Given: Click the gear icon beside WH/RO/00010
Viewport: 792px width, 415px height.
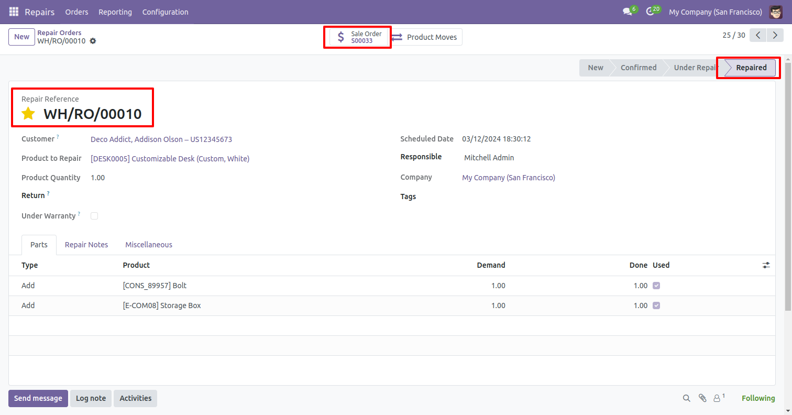Looking at the screenshot, I should tap(93, 41).
